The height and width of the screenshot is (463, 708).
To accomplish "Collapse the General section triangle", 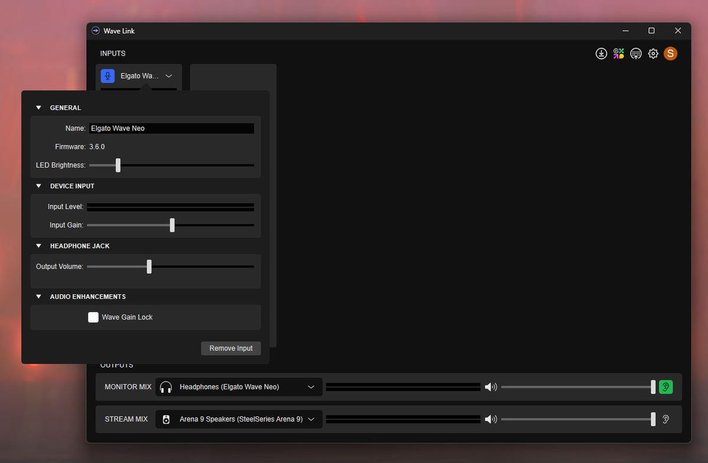I will point(39,108).
